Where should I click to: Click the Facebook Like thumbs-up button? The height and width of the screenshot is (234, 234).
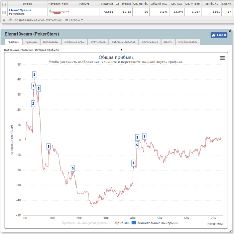point(219,35)
